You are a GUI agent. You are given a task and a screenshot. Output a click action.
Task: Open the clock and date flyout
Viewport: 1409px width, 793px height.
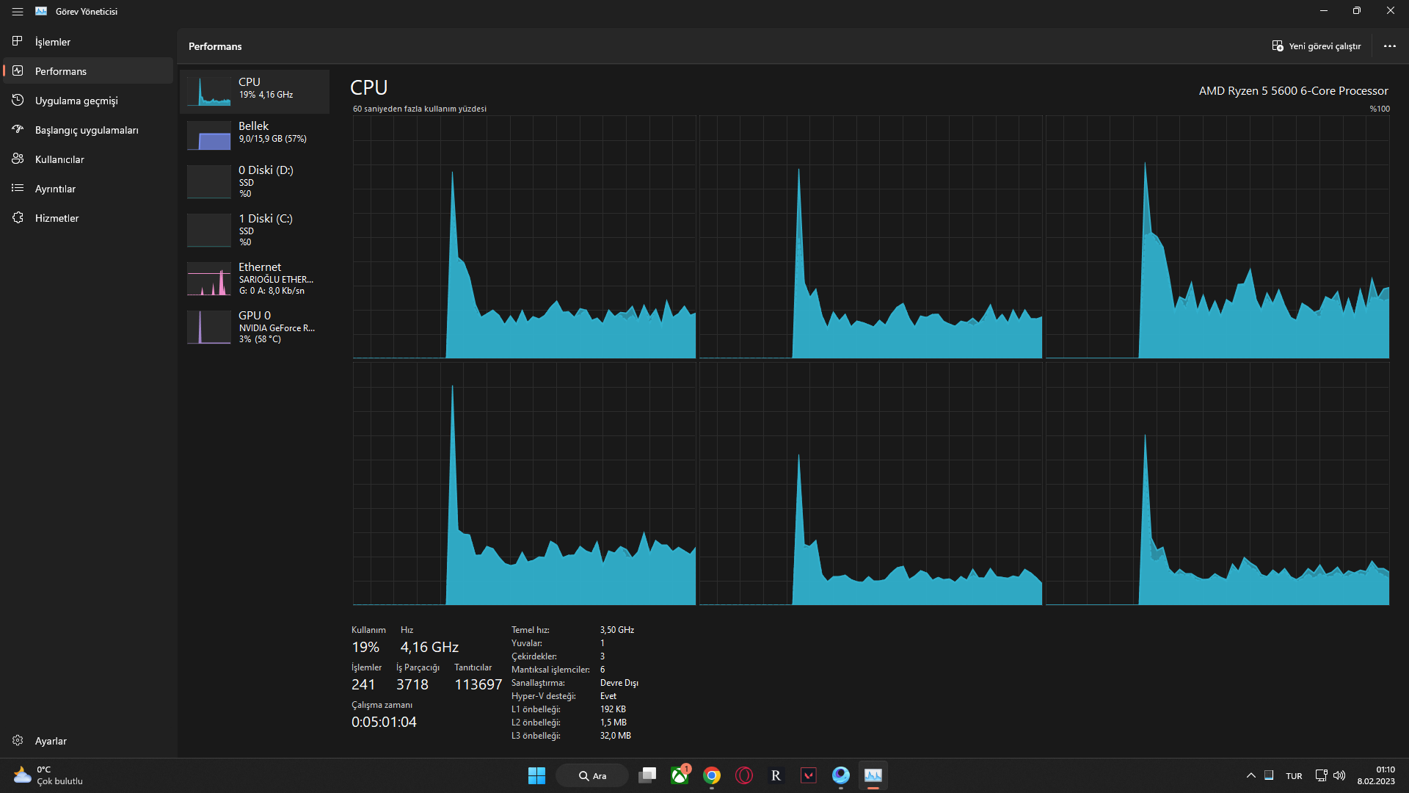tap(1376, 775)
